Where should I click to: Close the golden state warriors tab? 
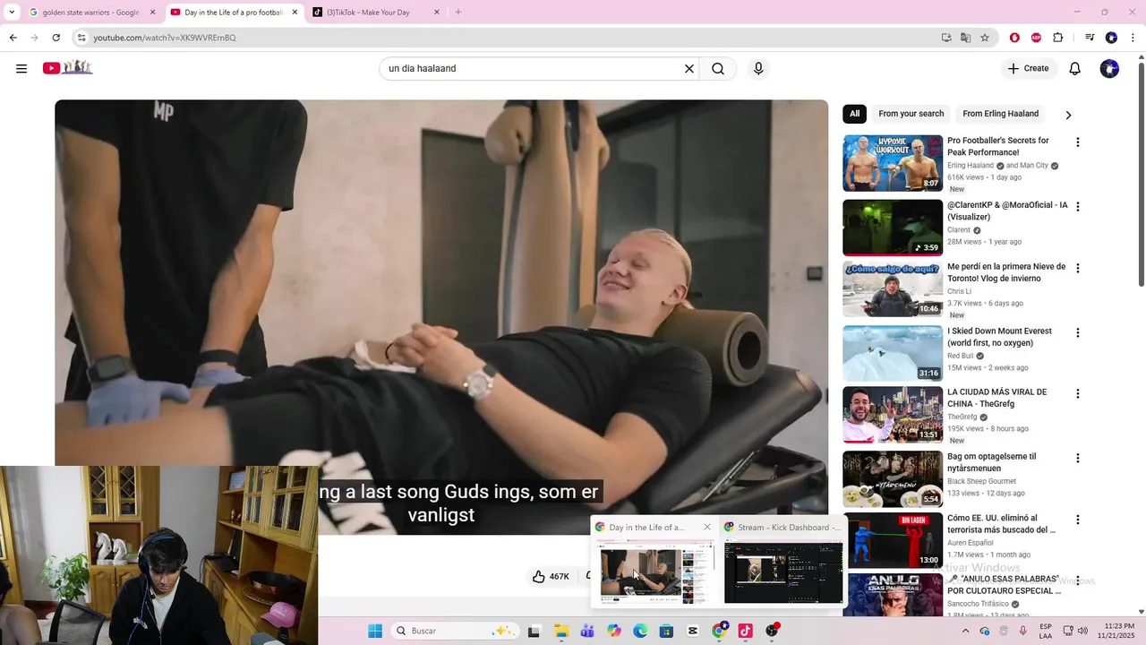point(152,13)
